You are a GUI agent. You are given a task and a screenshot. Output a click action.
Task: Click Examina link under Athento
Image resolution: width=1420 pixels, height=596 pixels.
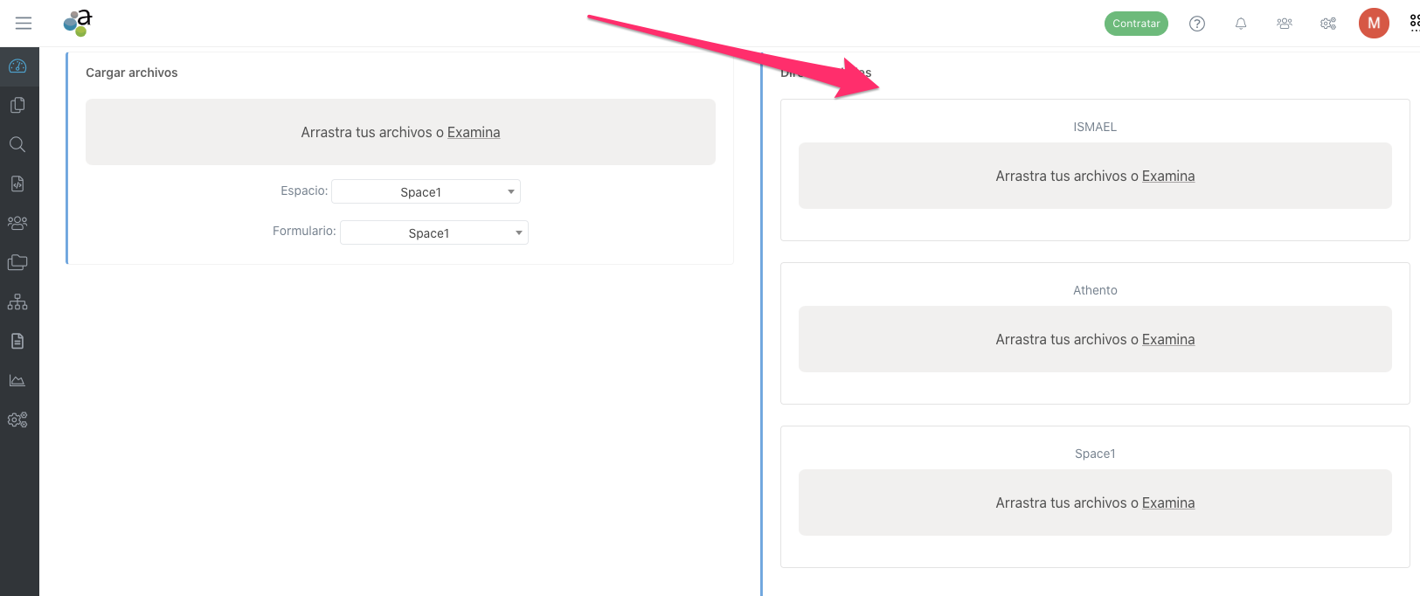[x=1167, y=340]
